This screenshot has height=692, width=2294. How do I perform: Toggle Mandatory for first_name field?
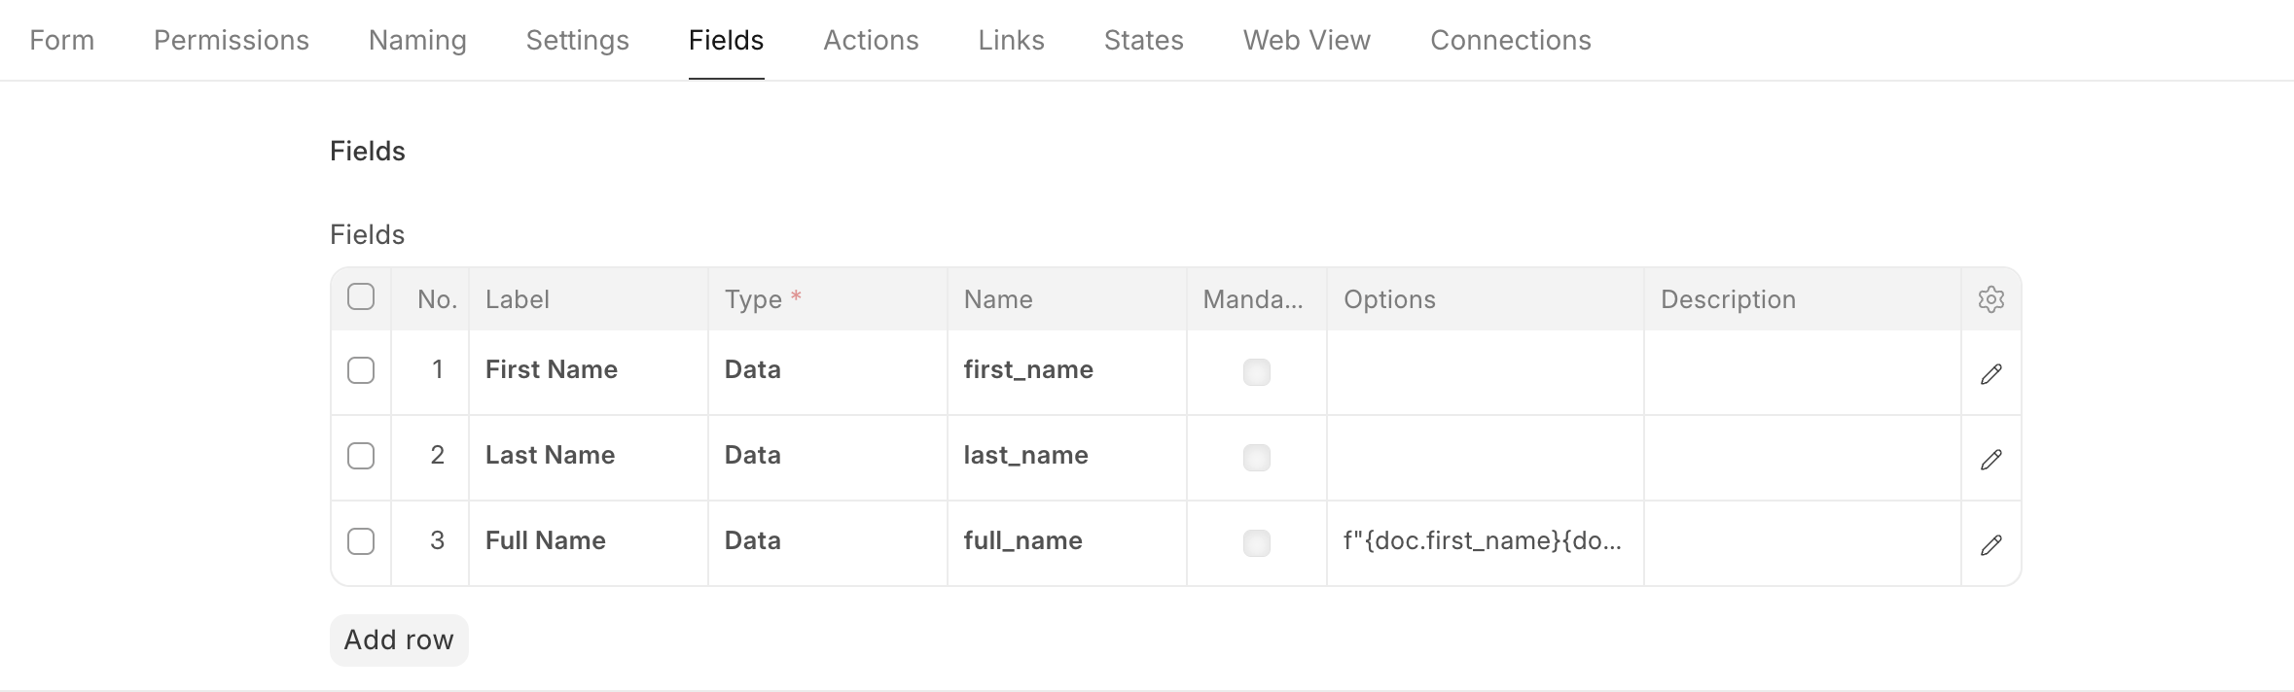[1256, 372]
